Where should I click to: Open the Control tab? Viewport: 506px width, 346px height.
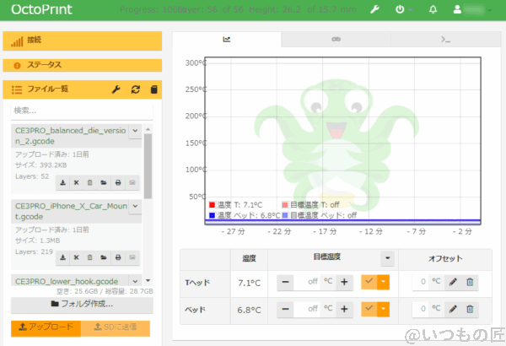point(336,40)
